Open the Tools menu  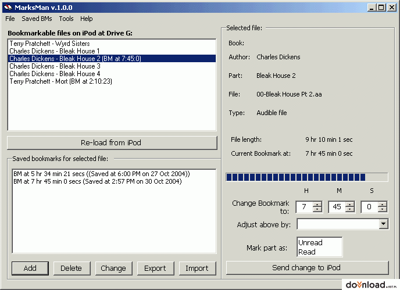pyautogui.click(x=66, y=19)
